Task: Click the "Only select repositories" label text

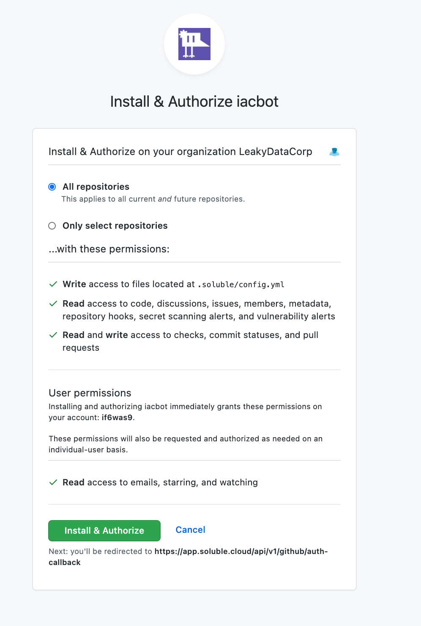Action: [x=115, y=226]
